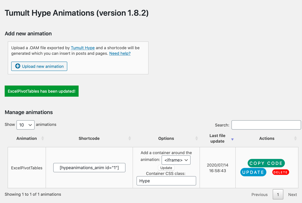Click the red DELETE button
Image resolution: width=302 pixels, height=203 pixels.
tap(280, 172)
